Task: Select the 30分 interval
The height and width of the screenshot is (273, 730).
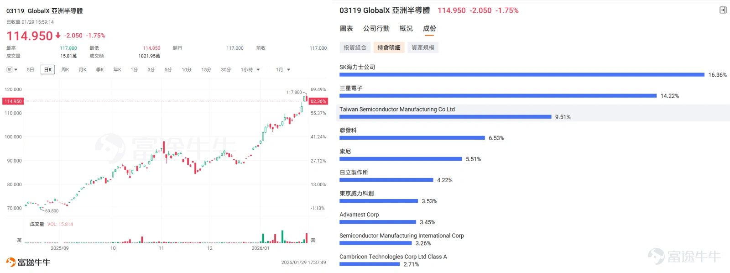Action: [226, 70]
